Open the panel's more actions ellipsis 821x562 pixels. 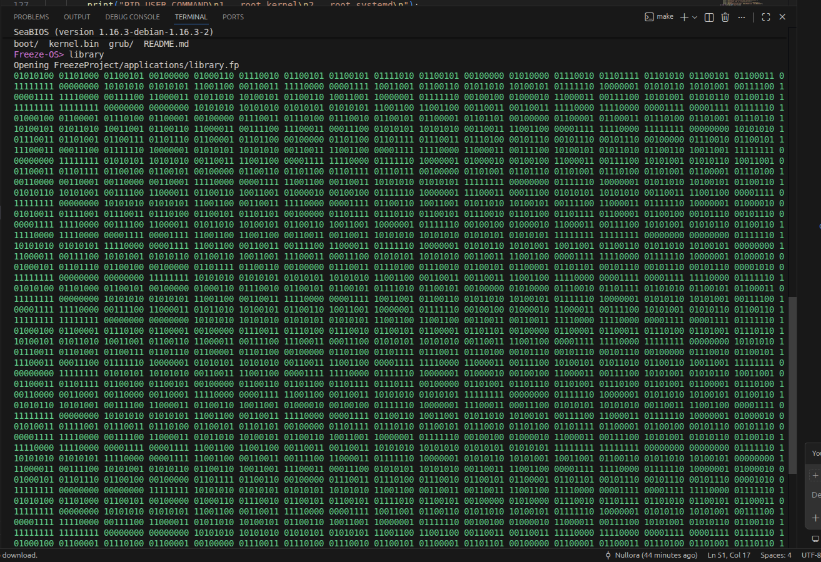click(x=742, y=18)
